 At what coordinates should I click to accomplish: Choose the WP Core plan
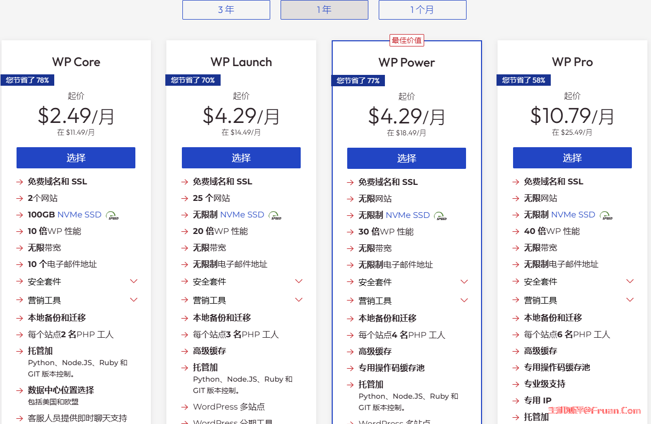point(76,158)
